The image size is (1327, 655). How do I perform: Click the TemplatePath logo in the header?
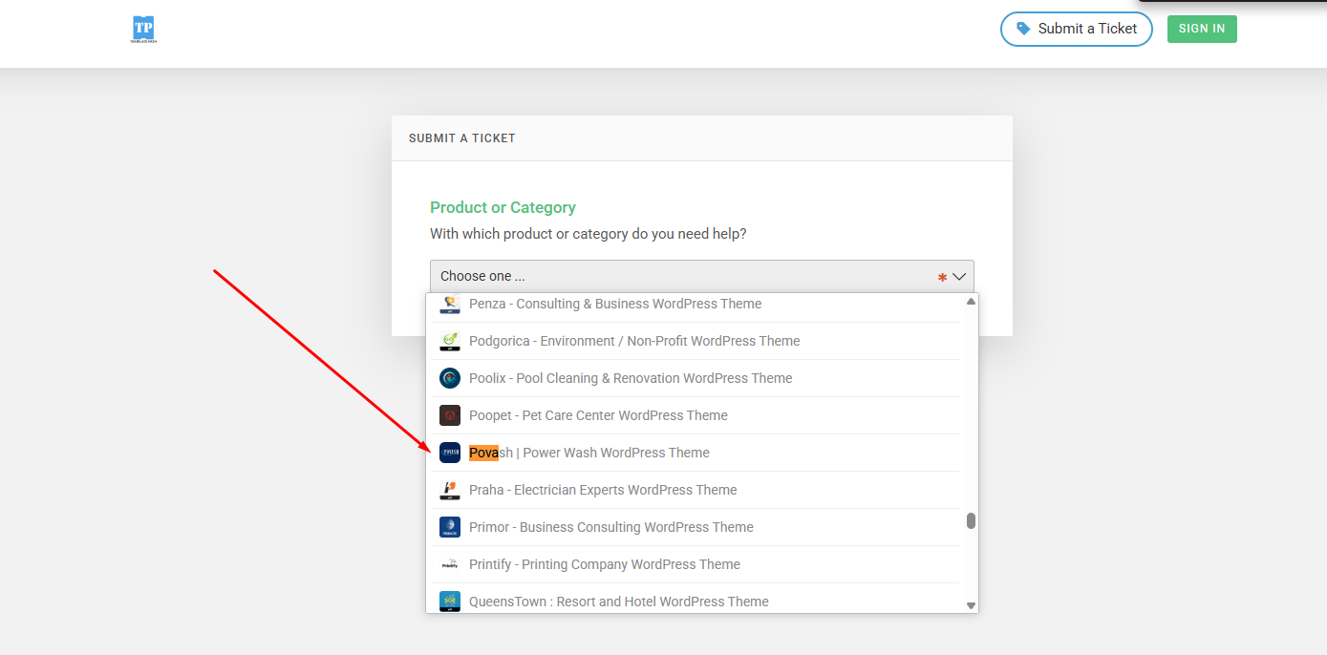[x=144, y=30]
